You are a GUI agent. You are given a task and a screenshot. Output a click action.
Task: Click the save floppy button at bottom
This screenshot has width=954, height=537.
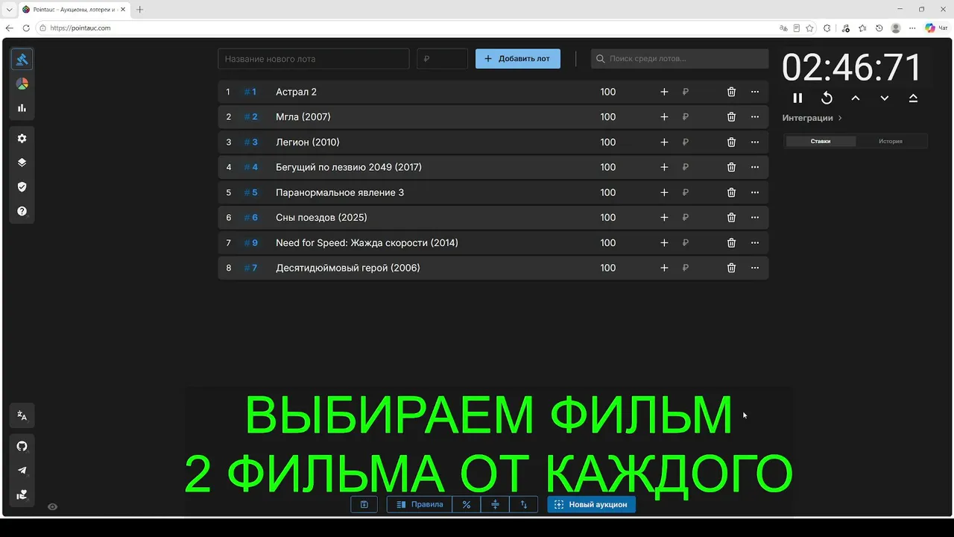[x=364, y=504]
